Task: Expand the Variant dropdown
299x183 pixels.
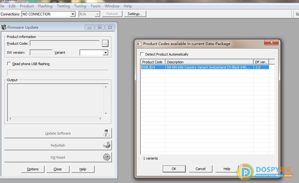Action: [105, 52]
